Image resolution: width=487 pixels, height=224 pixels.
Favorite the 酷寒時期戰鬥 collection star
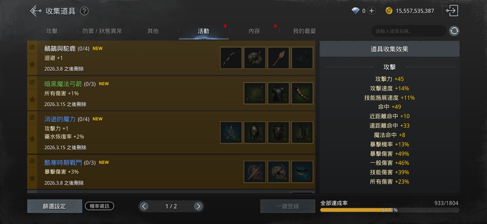tap(32, 178)
